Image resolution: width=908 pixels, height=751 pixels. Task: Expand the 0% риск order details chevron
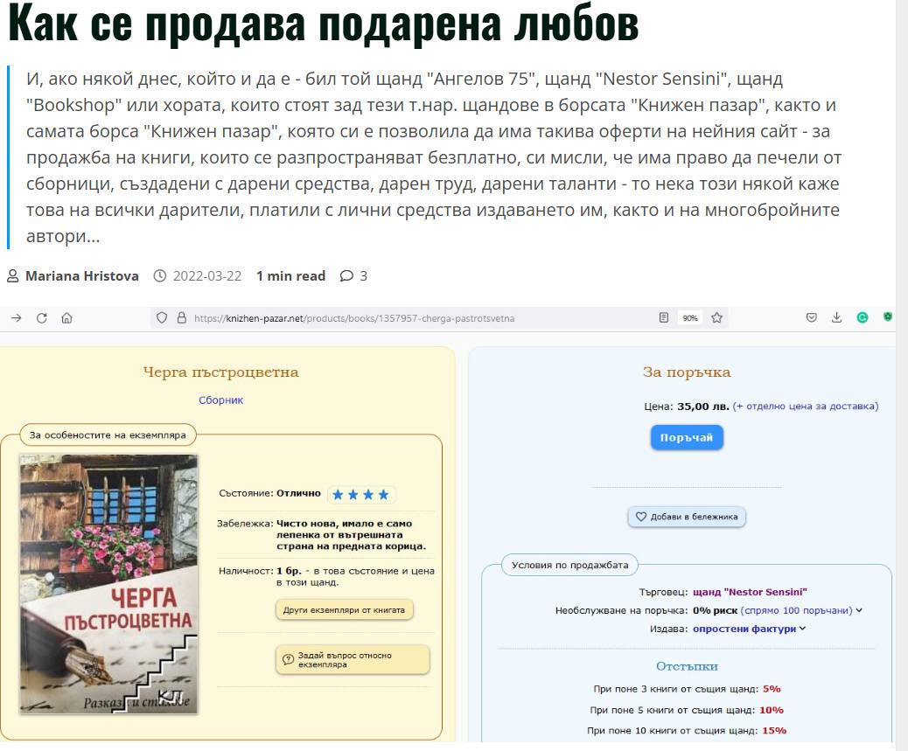pyautogui.click(x=859, y=610)
